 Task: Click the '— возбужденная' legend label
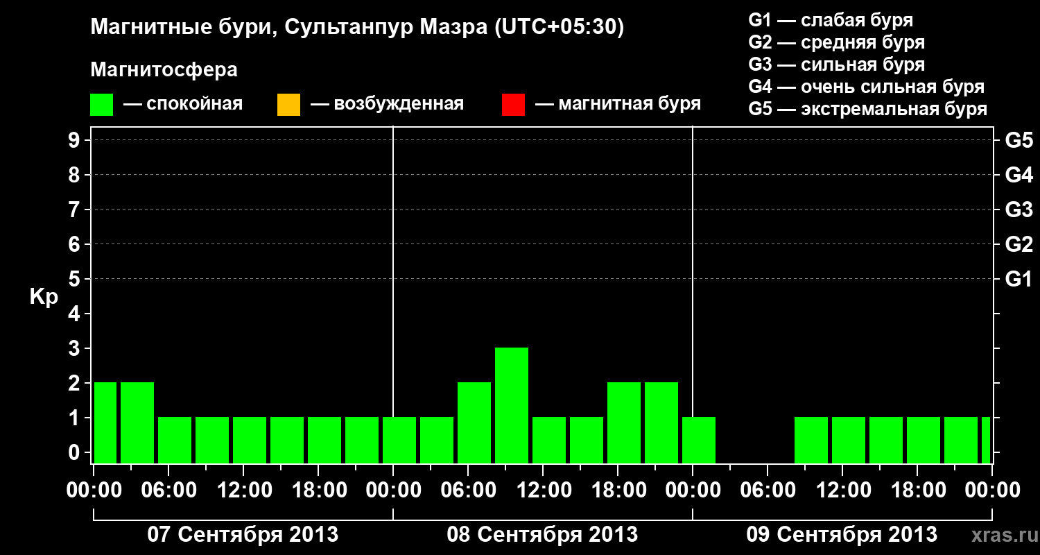coord(387,104)
